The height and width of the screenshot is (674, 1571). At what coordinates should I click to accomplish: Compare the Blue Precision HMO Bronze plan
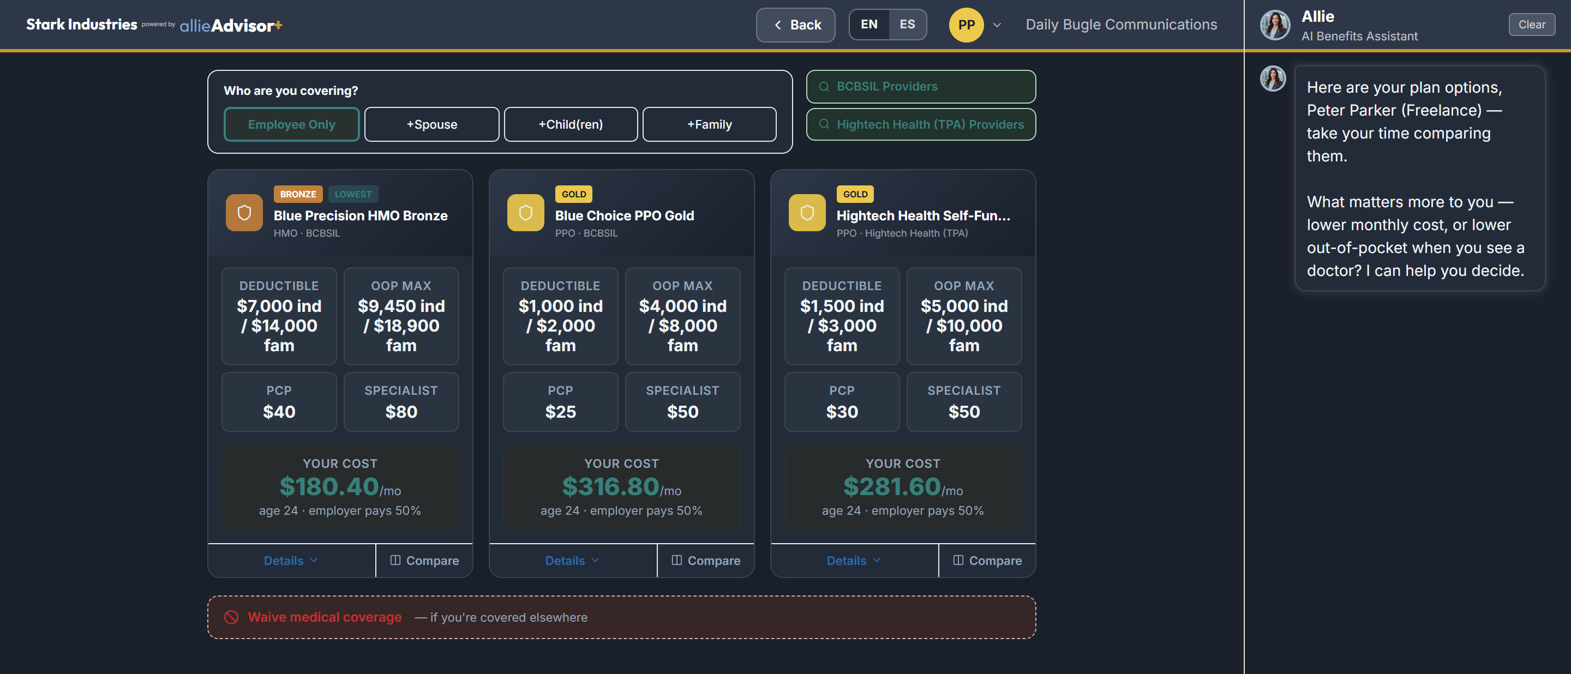[x=424, y=561]
